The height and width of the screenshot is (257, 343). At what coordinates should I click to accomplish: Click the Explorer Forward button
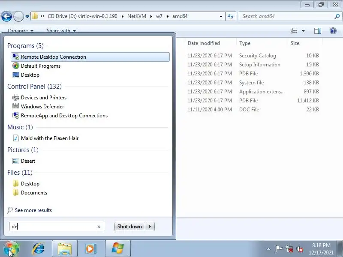[x=18, y=16]
